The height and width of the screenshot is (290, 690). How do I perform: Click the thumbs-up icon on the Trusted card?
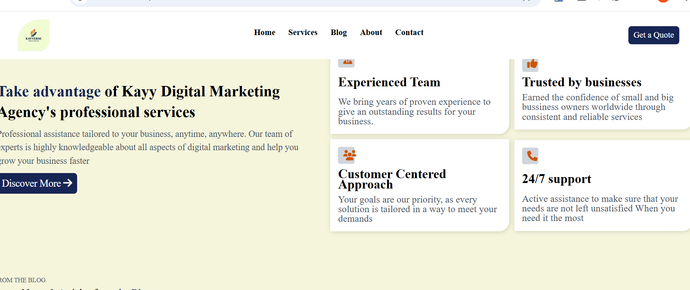(530, 64)
